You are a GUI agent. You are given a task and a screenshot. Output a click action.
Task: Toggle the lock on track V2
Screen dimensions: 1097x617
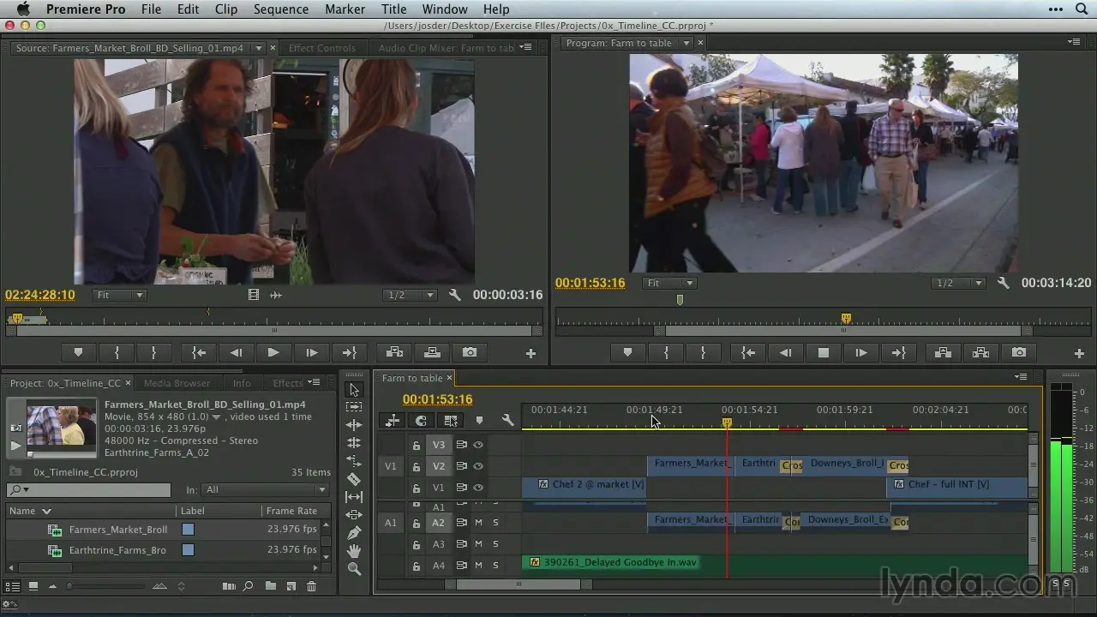[417, 467]
